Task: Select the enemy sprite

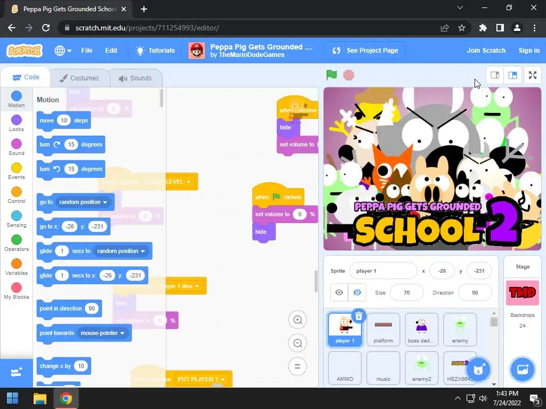Action: (460, 329)
